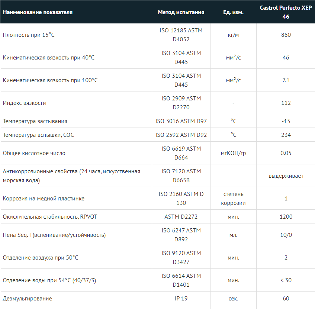The image size is (315, 309).
Task: Click the 'ISO 7120 ASTM D665B' cell
Action: 181,176
